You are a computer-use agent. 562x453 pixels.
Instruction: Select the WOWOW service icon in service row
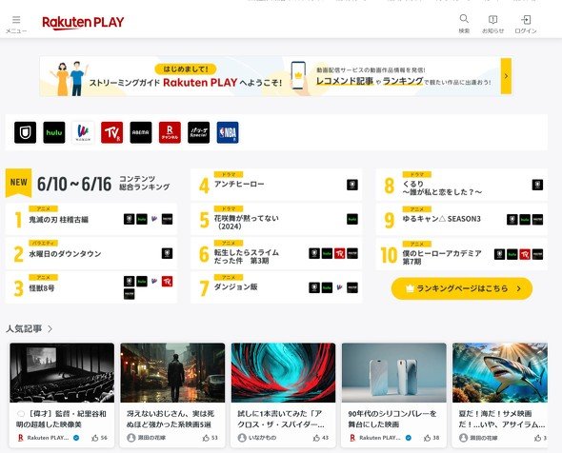click(83, 132)
